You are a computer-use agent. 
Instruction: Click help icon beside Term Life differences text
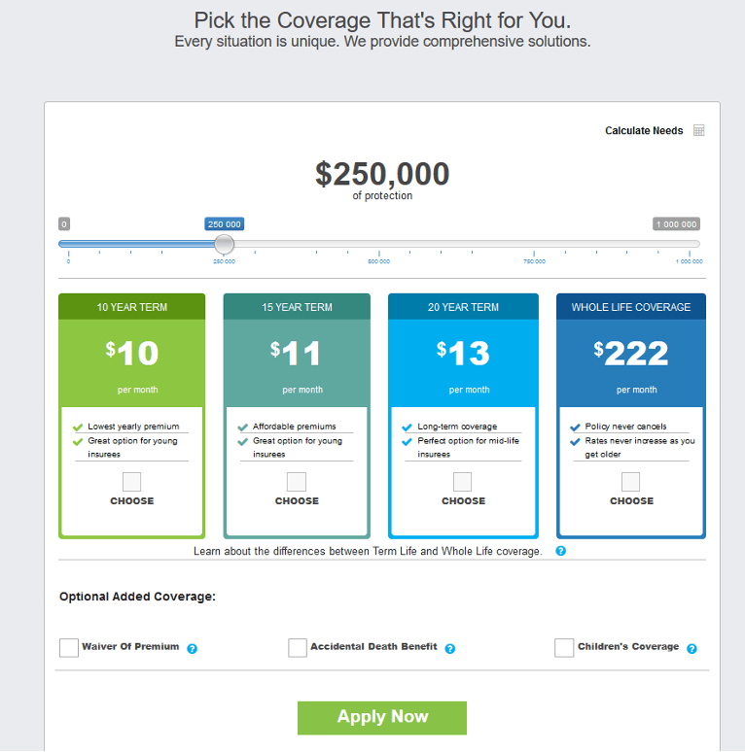560,551
